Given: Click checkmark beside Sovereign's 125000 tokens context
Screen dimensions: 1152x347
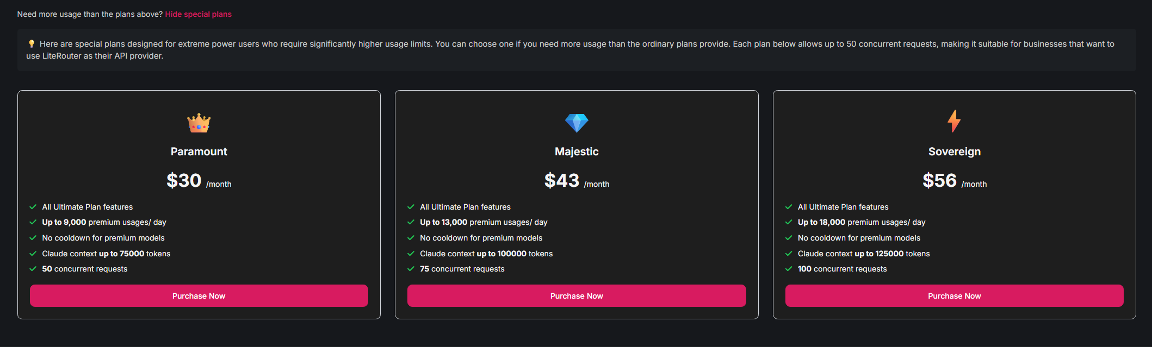Looking at the screenshot, I should (x=789, y=254).
